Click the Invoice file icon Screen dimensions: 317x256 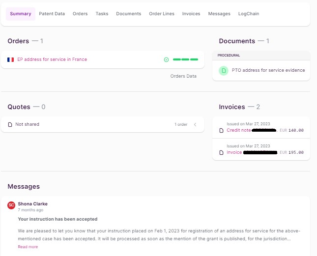point(222,152)
